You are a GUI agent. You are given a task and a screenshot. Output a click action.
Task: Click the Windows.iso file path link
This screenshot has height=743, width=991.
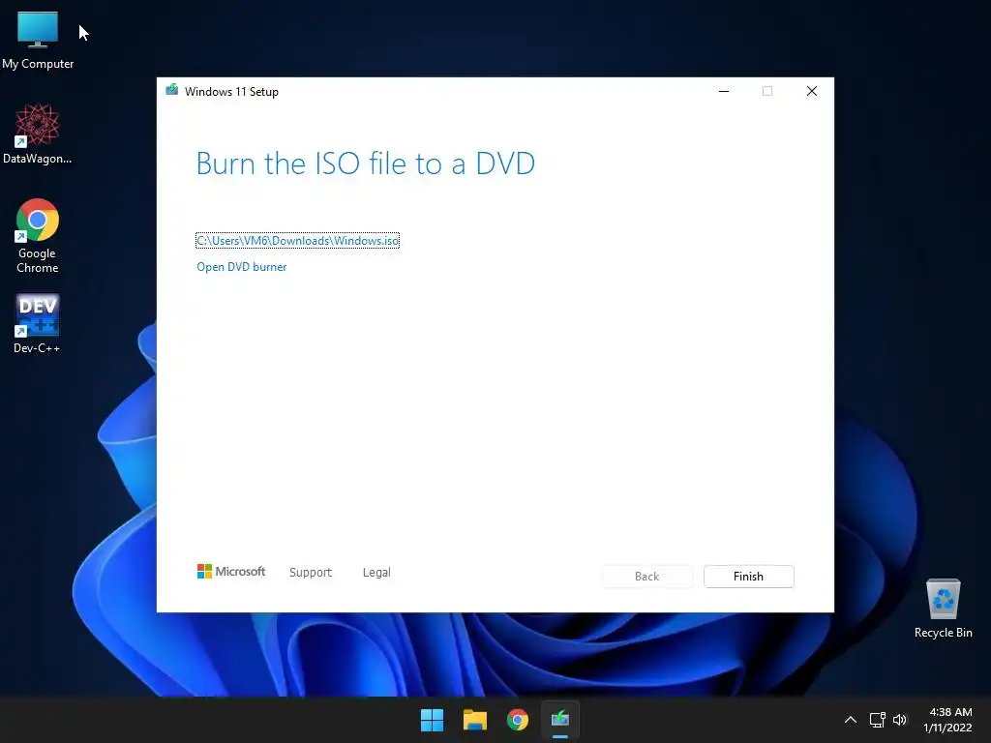(x=298, y=241)
